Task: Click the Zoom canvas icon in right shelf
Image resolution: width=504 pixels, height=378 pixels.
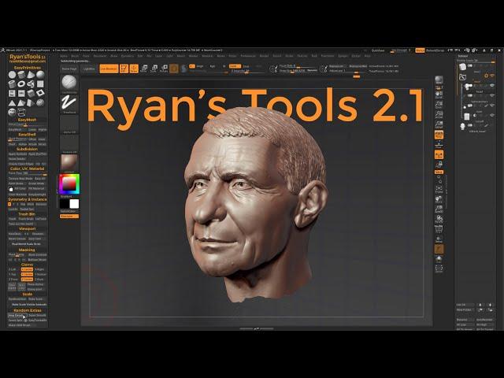Action: [x=439, y=105]
